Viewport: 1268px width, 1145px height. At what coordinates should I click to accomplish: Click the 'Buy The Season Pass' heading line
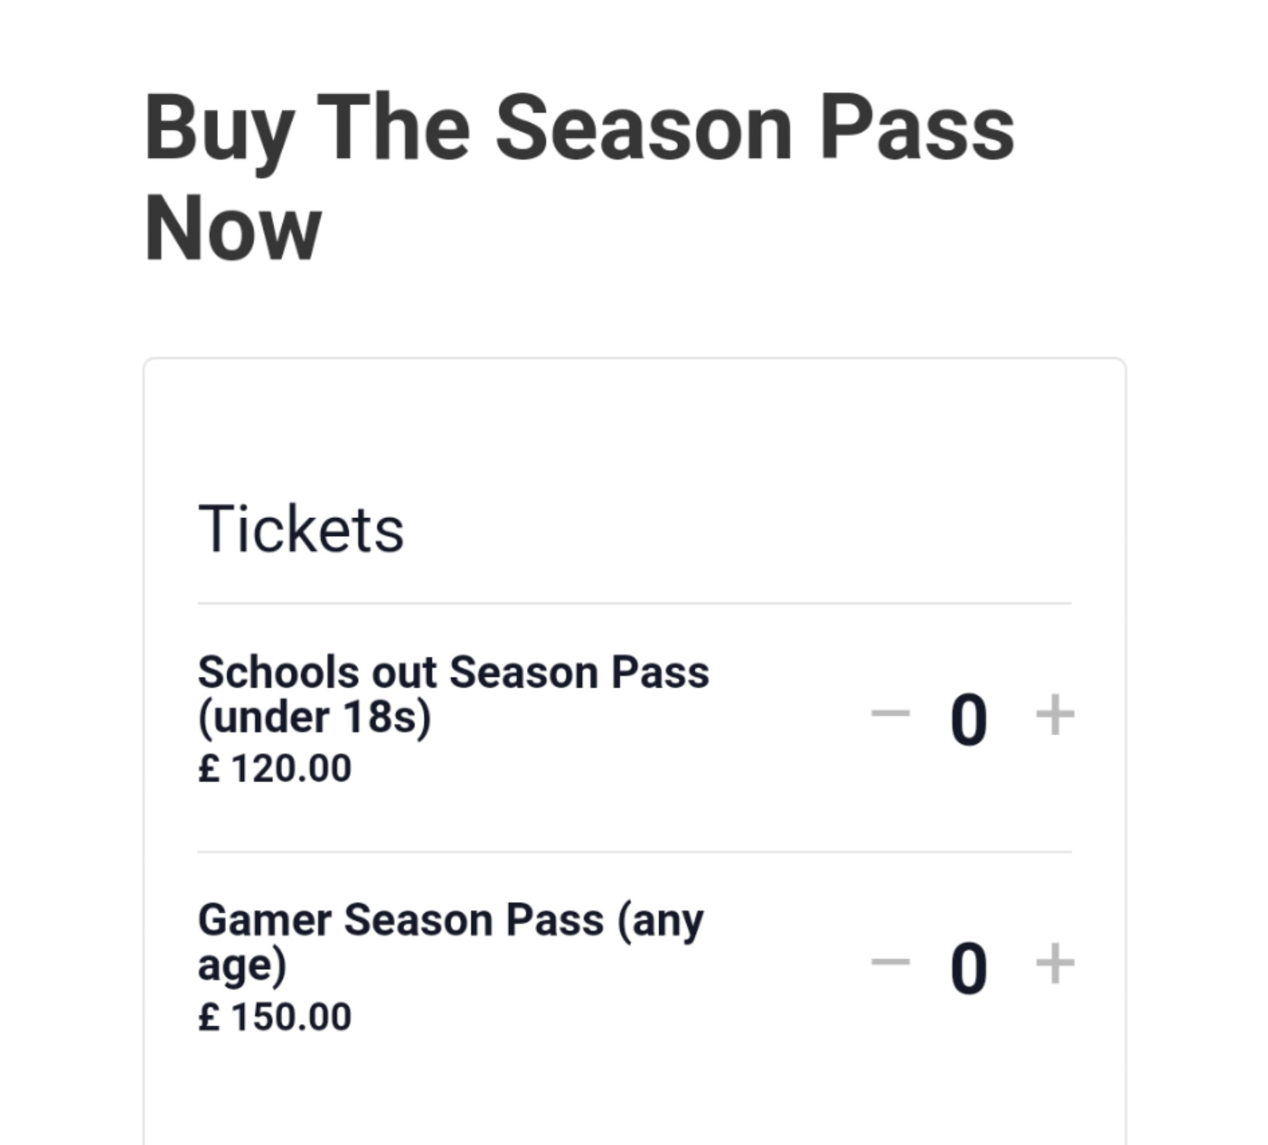[x=579, y=129]
